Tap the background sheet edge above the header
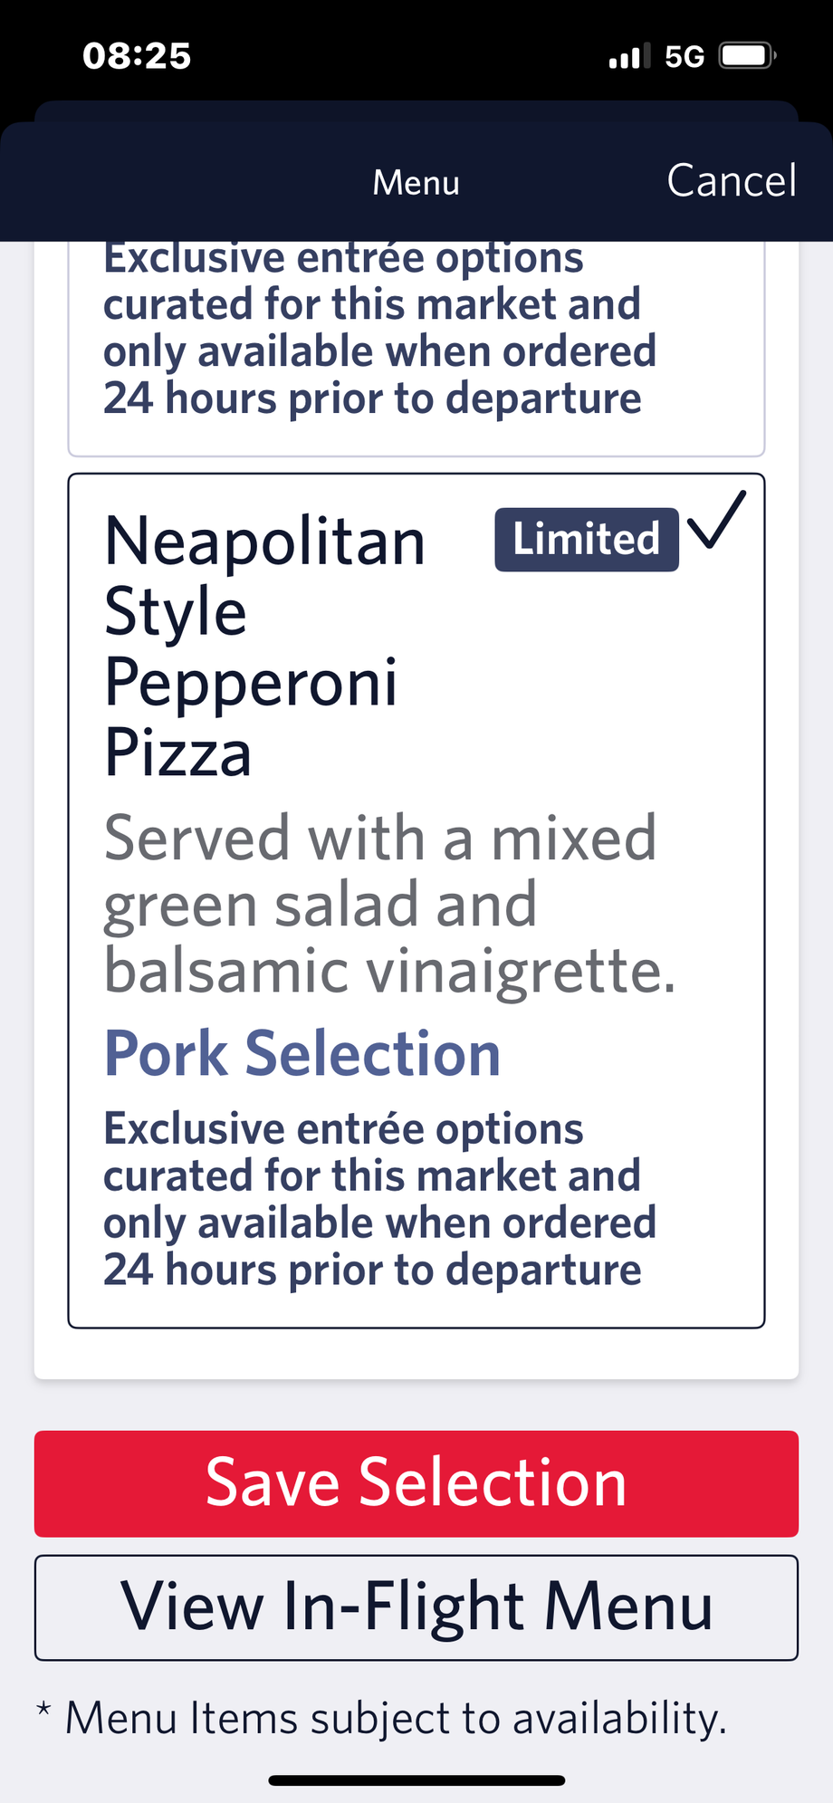The image size is (833, 1803). (x=416, y=111)
